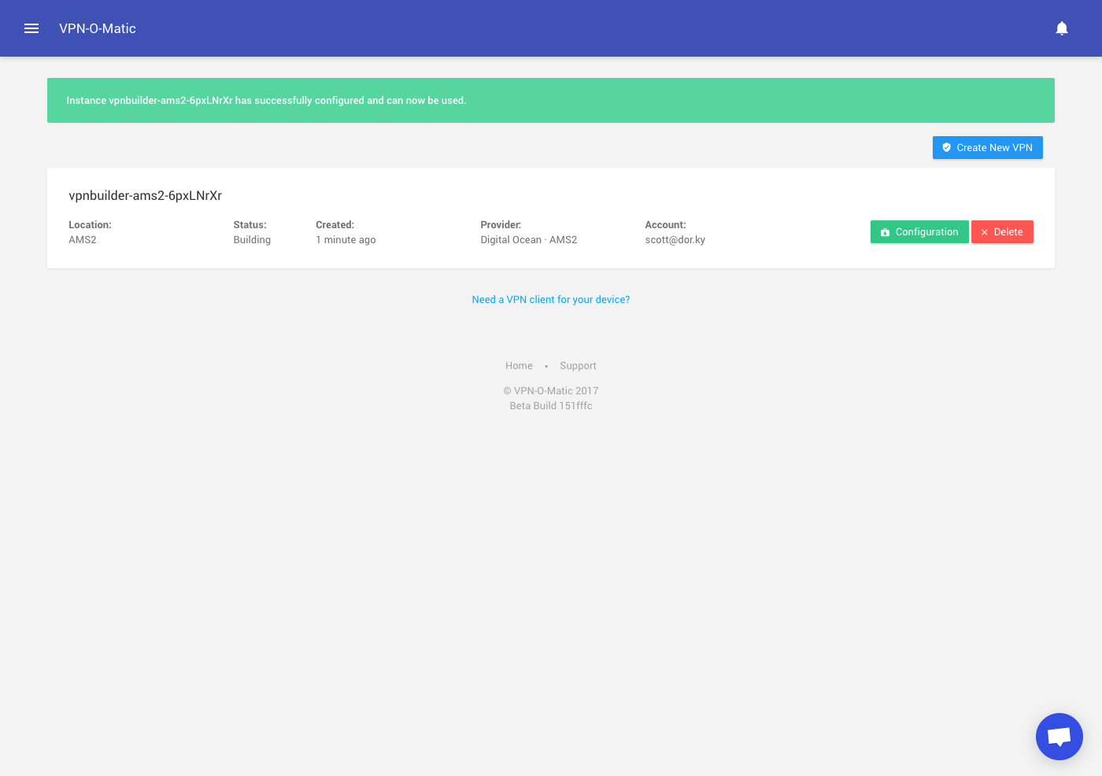Open the VPN client help link
Viewport: 1102px width, 776px height.
click(x=550, y=299)
